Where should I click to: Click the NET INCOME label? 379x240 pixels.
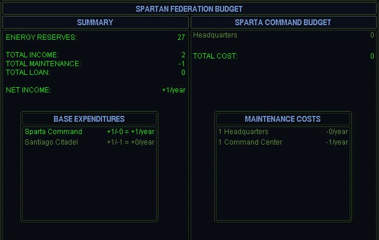pos(28,90)
